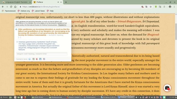Close the LinguaLeo tab
The height and width of the screenshot is (99, 177).
click(30, 2)
